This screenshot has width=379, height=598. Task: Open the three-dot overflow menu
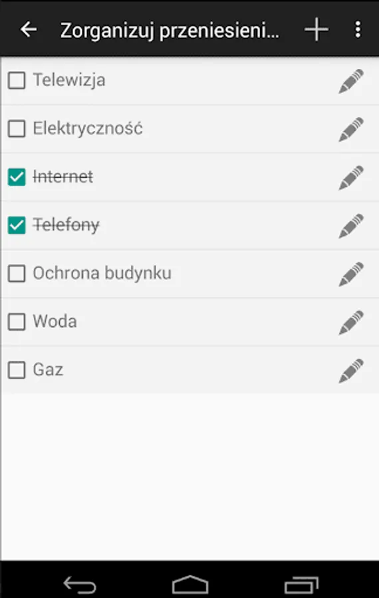click(x=358, y=29)
